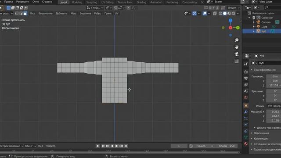Open the World properties tab
This screenshot has width=281, height=158.
[246, 97]
